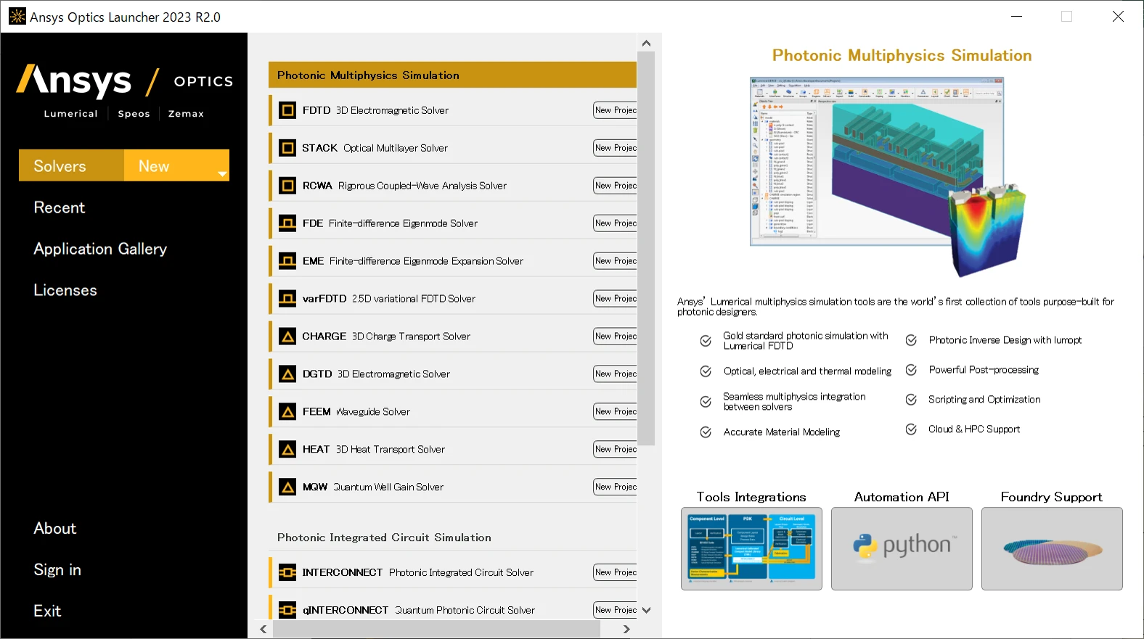Screen dimensions: 1144x639
Task: Create New Project for RCWA
Action: 615,186
